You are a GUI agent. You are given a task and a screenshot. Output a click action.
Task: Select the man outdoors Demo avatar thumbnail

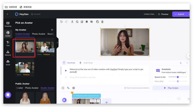click(25, 67)
